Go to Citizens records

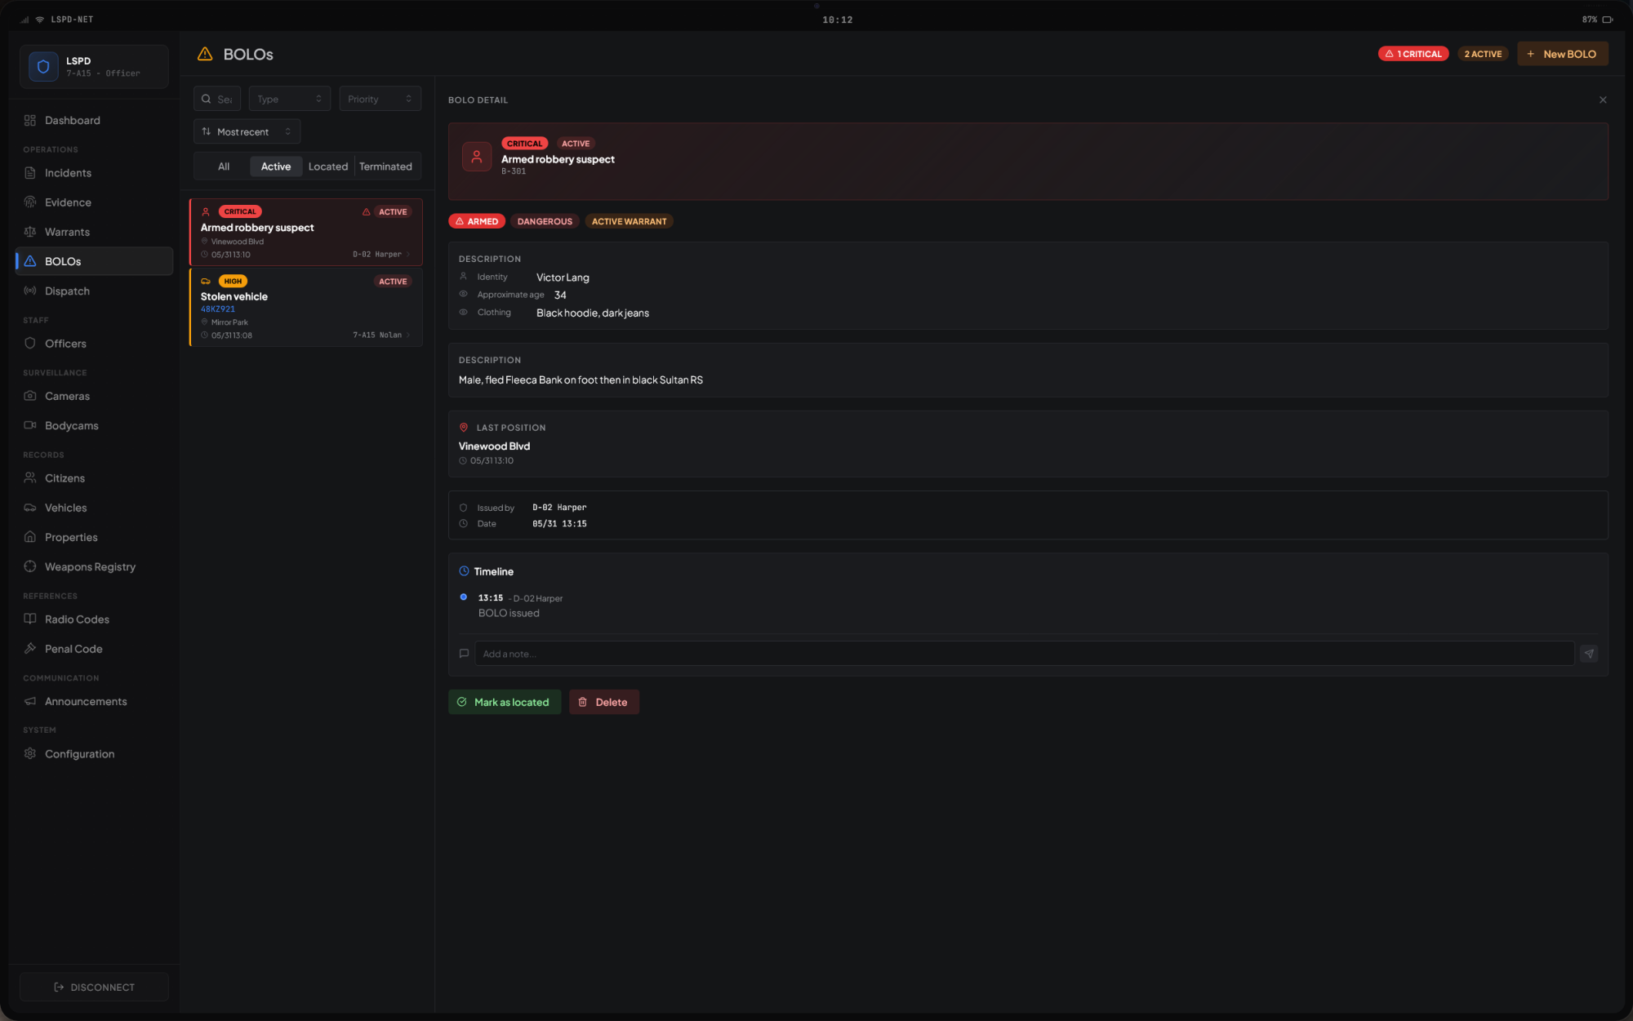[94, 478]
